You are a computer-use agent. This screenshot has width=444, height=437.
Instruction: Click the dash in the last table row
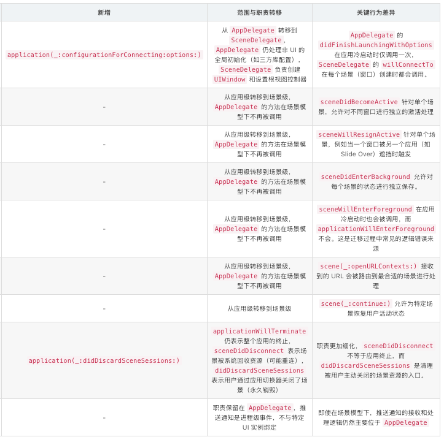point(104,418)
